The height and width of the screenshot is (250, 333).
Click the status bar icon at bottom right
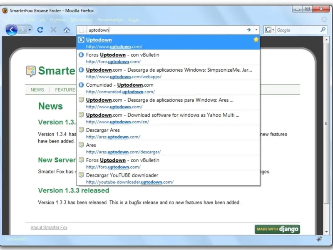coord(319,239)
